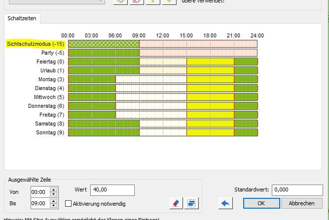This screenshot has width=329, height=220.
Task: Click the blue undo arrow button
Action: coord(225,203)
